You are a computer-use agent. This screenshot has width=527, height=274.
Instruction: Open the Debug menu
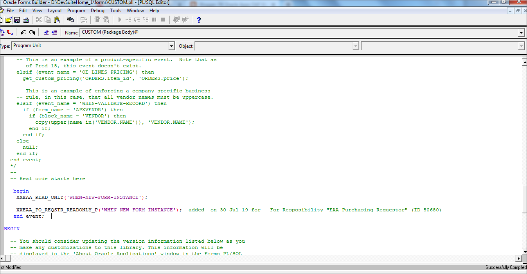click(97, 11)
